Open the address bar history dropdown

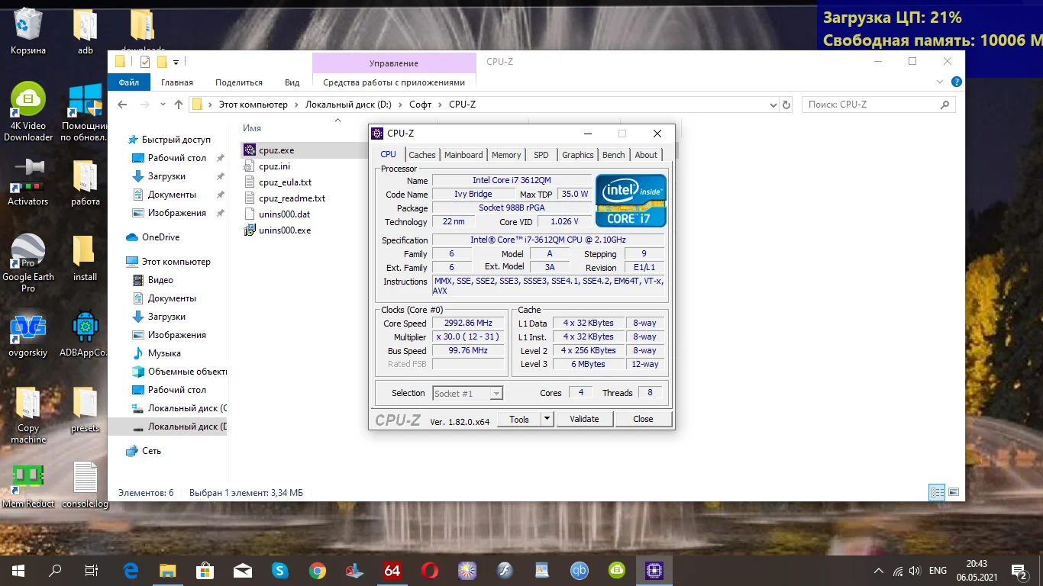[773, 105]
